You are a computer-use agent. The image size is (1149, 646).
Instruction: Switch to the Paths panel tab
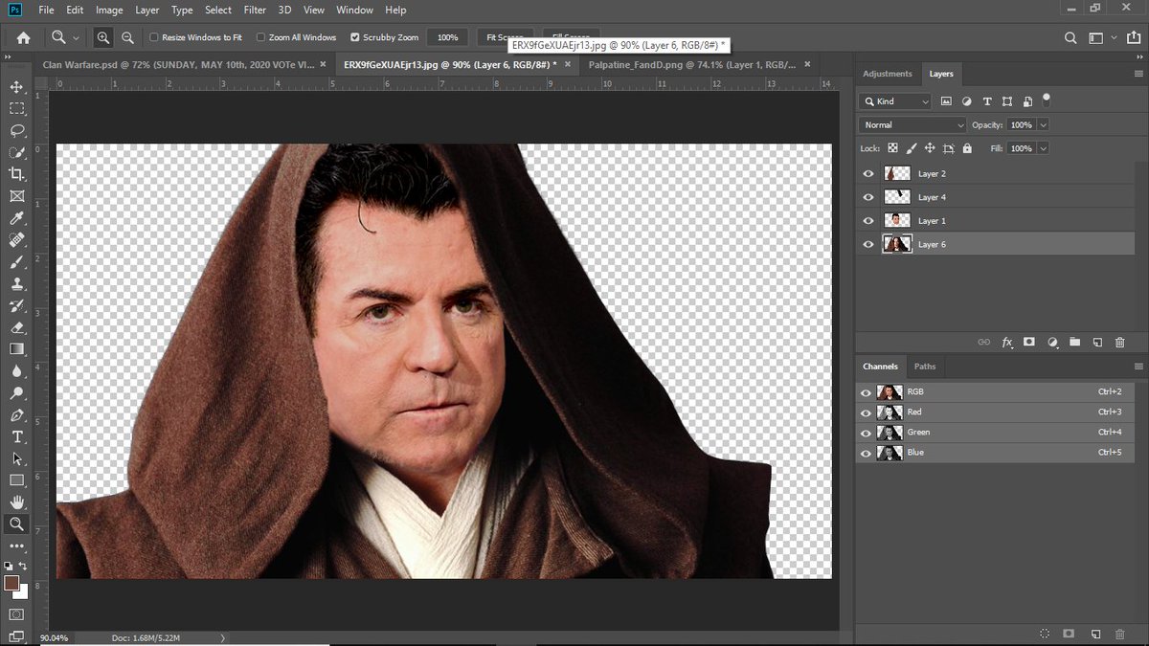pos(925,367)
